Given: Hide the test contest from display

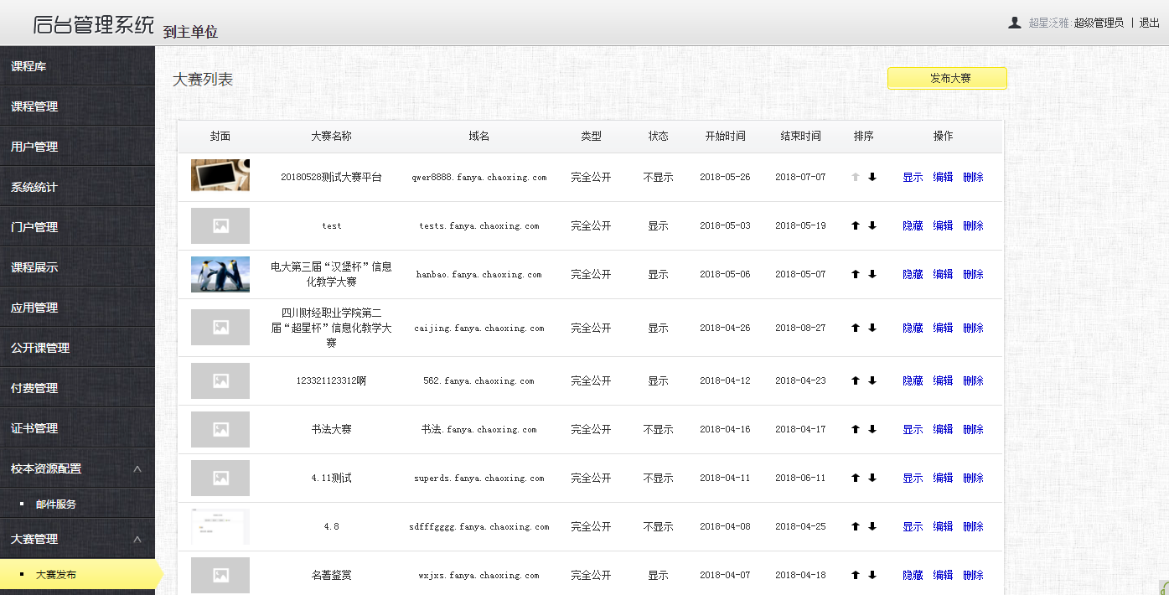Looking at the screenshot, I should [912, 225].
